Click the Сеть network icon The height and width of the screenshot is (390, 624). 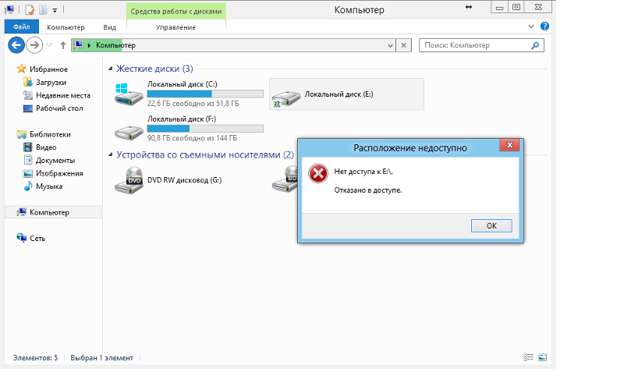(x=22, y=238)
